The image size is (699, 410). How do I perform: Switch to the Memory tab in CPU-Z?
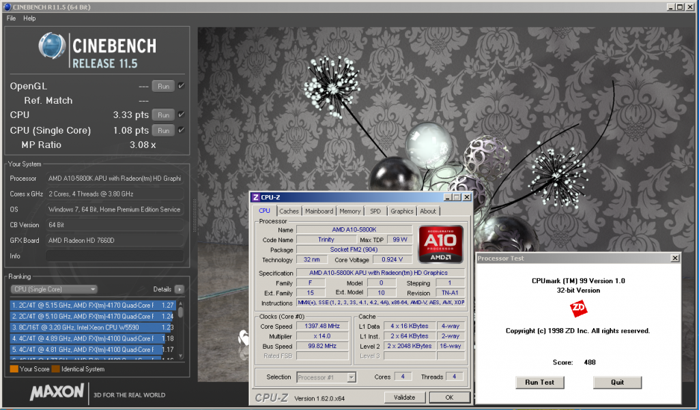coord(350,211)
